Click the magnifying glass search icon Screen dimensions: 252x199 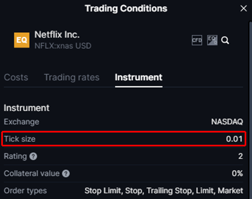pos(225,40)
